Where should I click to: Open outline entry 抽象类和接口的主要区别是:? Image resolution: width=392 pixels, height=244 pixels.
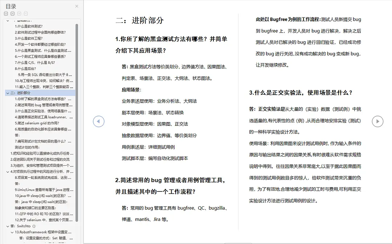click(36, 208)
